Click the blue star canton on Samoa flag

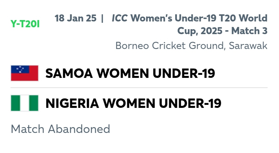tap(20, 69)
